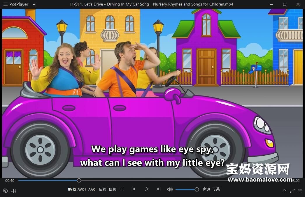Toggle the pin-on-top icon
Screen dimensions: 305x197
tap(35, 4)
